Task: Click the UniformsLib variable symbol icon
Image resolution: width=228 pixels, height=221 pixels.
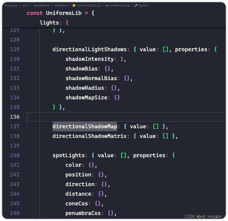Action: [107, 6]
